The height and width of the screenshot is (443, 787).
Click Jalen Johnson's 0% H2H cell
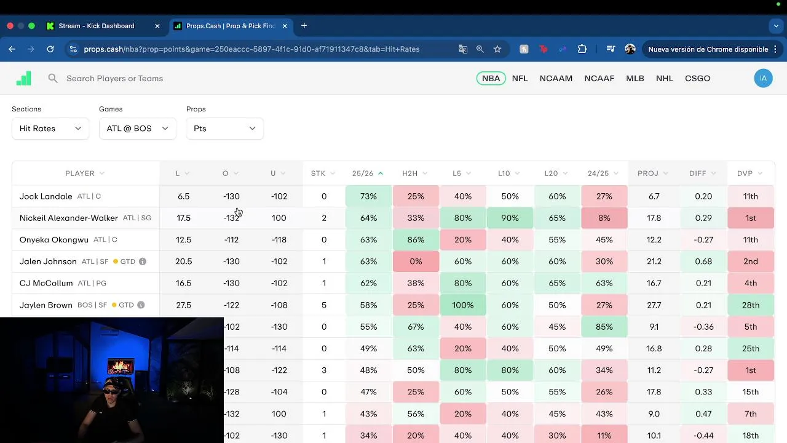tap(416, 261)
